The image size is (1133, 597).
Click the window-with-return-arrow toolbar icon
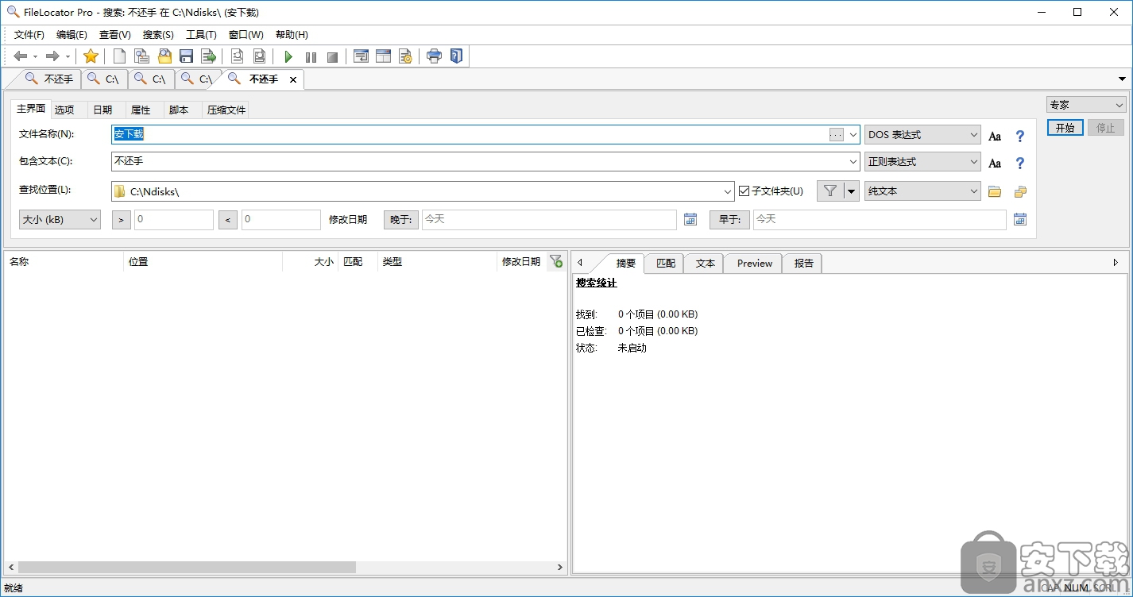[361, 56]
